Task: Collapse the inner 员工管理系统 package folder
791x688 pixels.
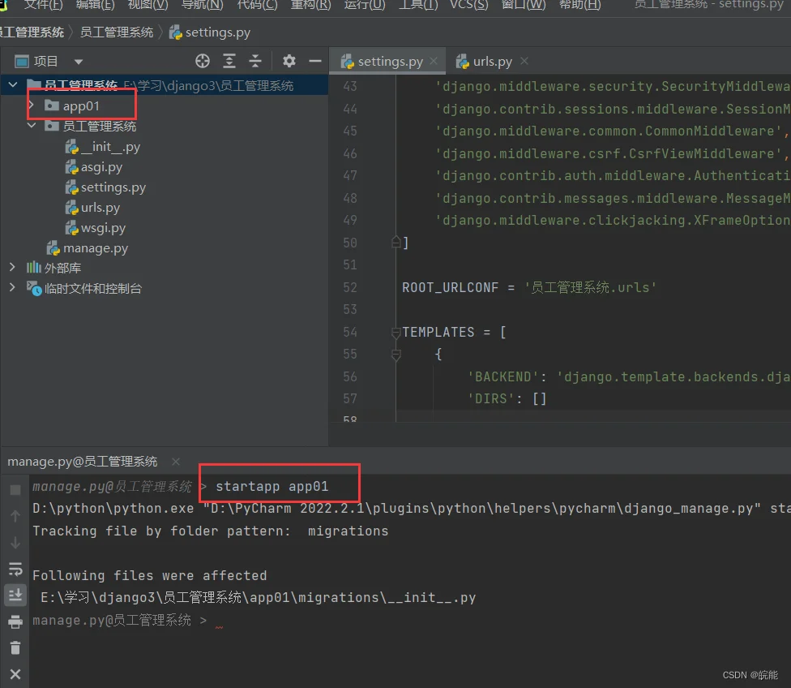Action: (x=32, y=126)
